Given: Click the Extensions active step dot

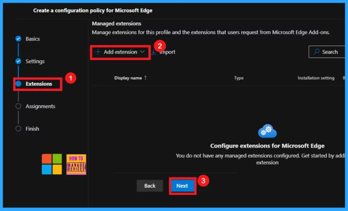Looking at the screenshot, I should point(18,84).
